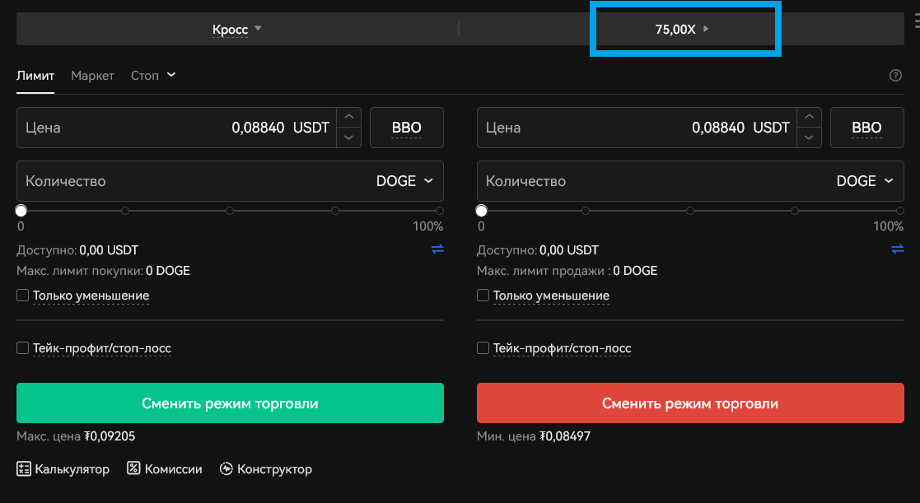
Task: Click the help question mark icon
Action: pyautogui.click(x=896, y=75)
